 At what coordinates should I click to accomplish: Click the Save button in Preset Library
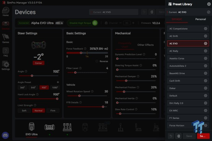tap(189, 136)
